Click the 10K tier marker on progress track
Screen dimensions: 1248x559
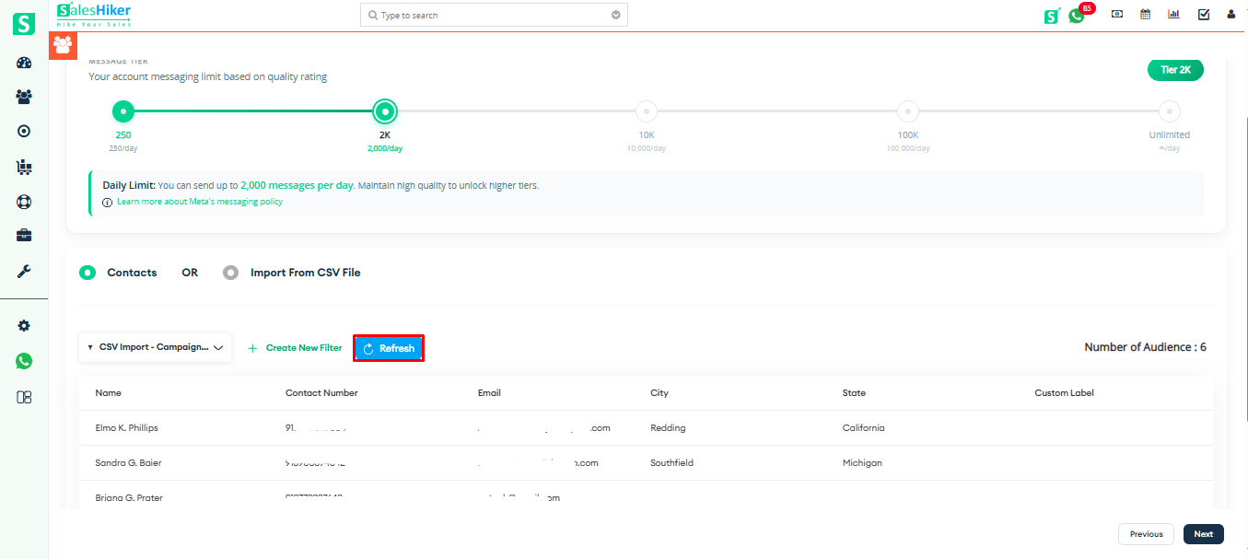point(647,111)
